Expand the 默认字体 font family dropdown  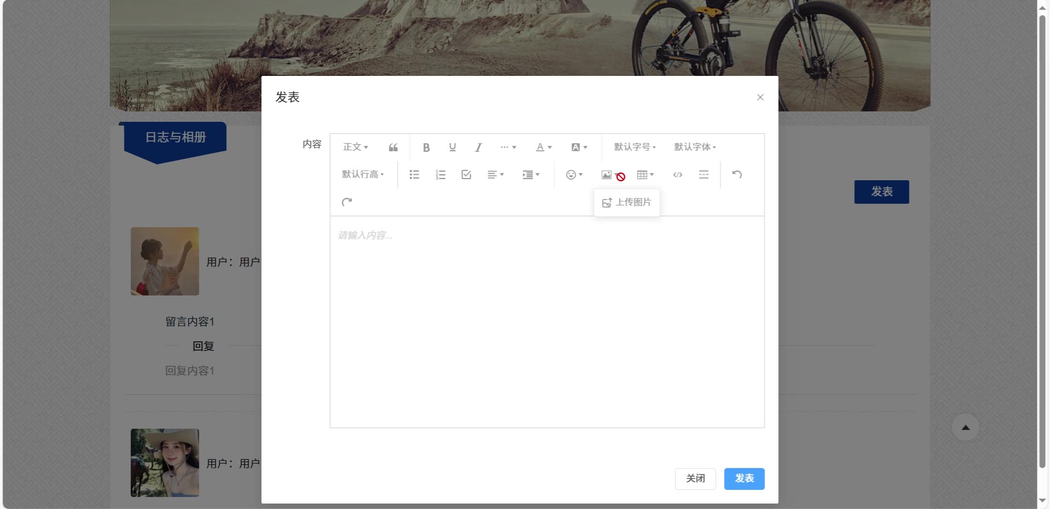tap(695, 147)
